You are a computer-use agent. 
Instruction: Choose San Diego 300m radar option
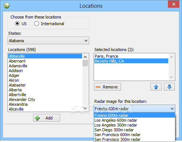(134, 130)
